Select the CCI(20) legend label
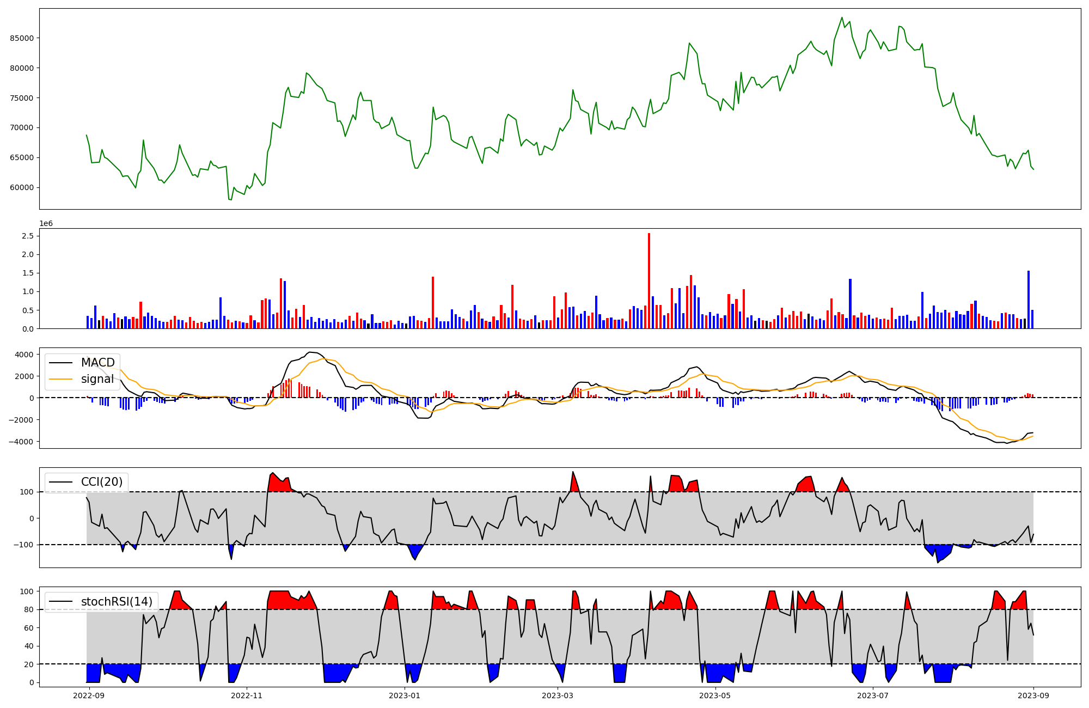The image size is (1089, 708). (x=101, y=482)
